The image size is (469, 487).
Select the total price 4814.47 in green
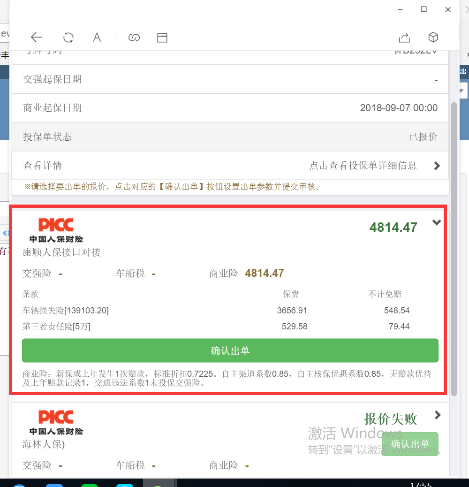[x=393, y=228]
